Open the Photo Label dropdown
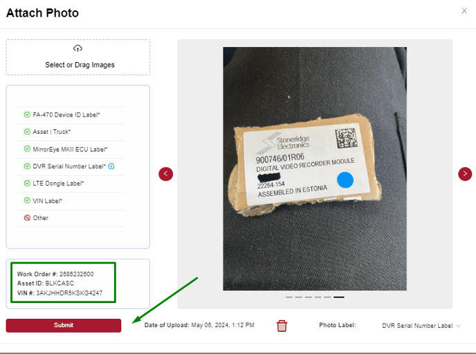Image resolution: width=476 pixels, height=354 pixels. point(421,326)
